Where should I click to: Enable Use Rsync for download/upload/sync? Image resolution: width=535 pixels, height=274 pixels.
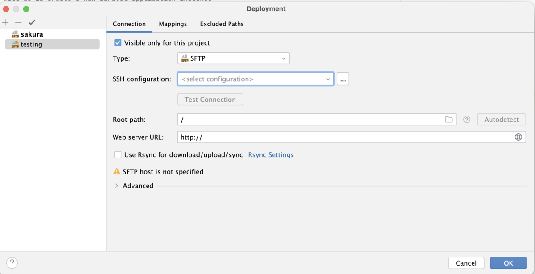[x=118, y=155]
